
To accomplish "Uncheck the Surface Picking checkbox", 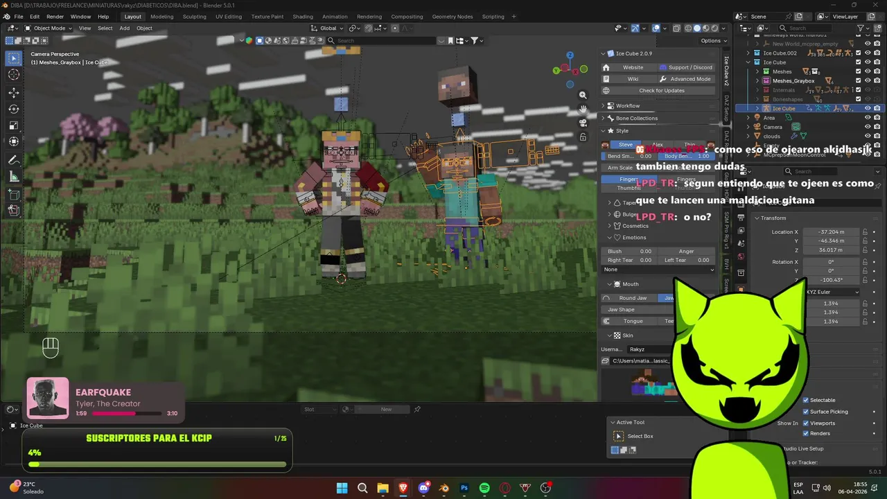I will [806, 412].
